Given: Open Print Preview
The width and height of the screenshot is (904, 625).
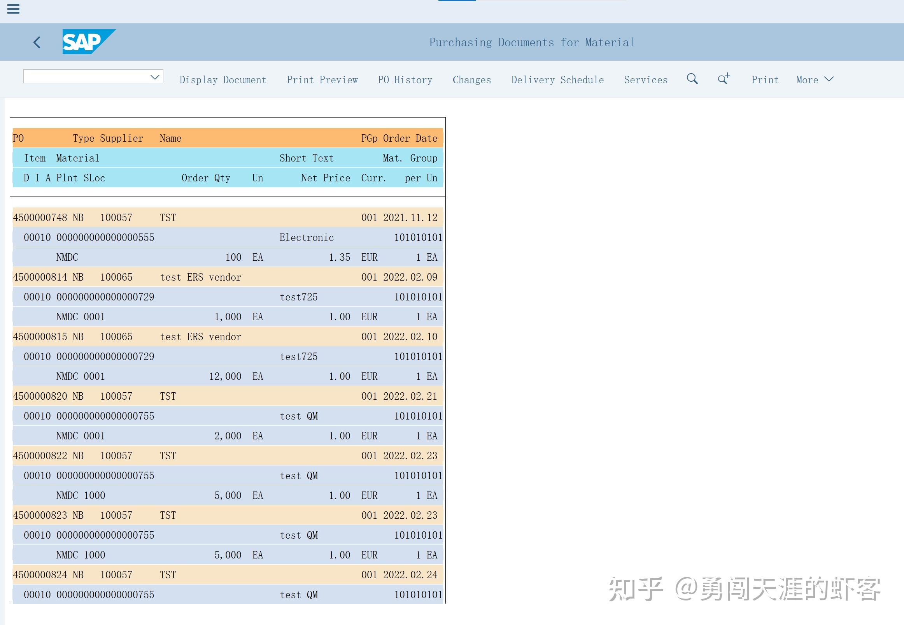Looking at the screenshot, I should pos(322,79).
